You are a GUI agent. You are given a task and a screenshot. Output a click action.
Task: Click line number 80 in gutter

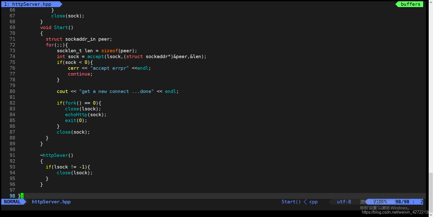[x=12, y=91]
